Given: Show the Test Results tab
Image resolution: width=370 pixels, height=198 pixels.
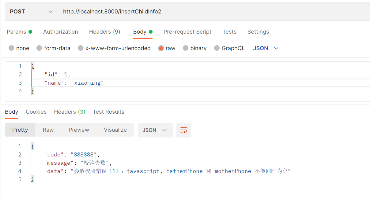Looking at the screenshot, I should point(108,112).
